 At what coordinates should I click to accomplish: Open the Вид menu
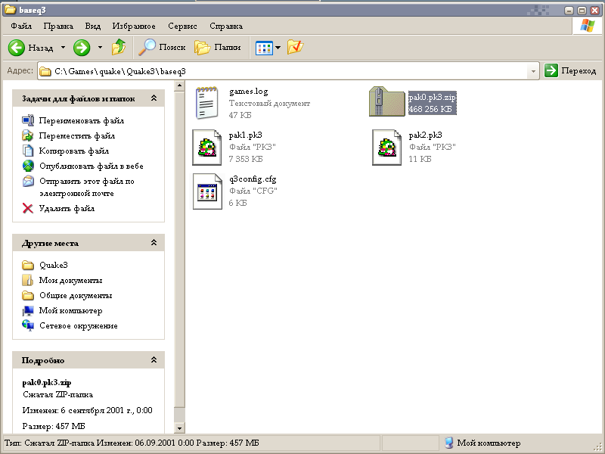pyautogui.click(x=92, y=26)
